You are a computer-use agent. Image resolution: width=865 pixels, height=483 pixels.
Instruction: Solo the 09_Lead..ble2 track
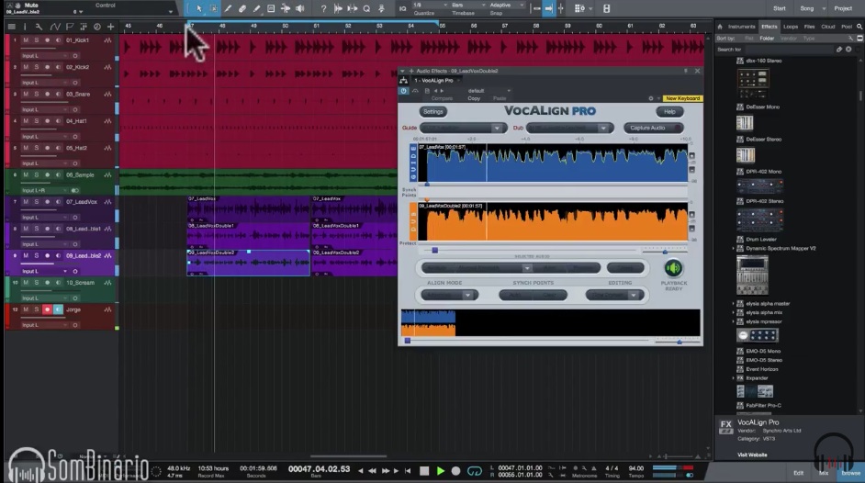point(37,256)
